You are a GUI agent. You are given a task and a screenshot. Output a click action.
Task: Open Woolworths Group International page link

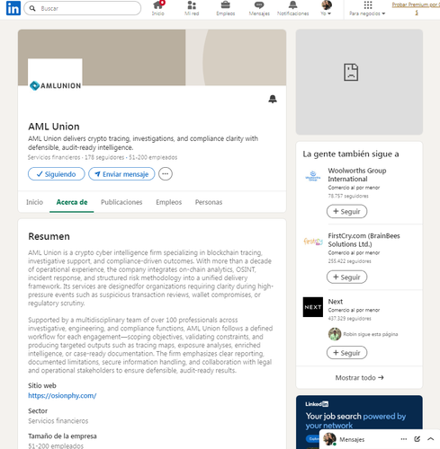(x=357, y=175)
